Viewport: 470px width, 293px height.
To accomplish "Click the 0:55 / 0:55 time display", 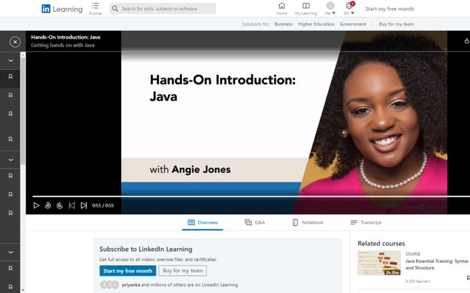I will coord(103,206).
